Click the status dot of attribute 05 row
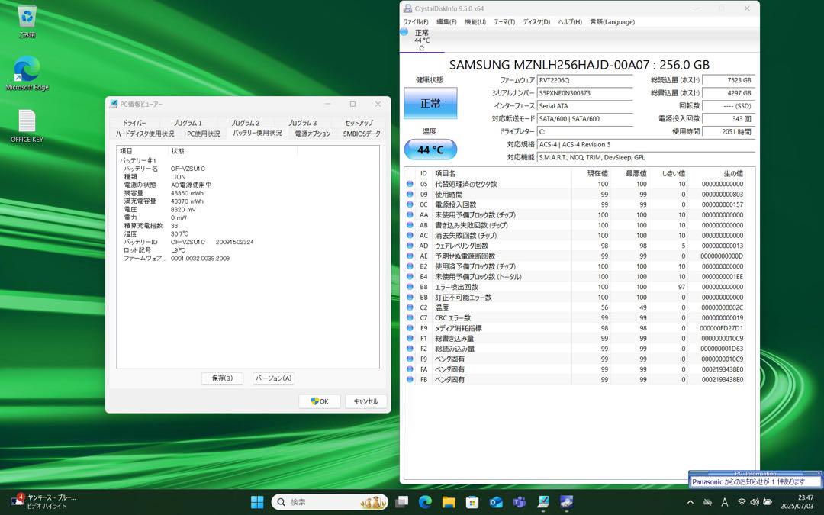The width and height of the screenshot is (824, 515). (410, 184)
